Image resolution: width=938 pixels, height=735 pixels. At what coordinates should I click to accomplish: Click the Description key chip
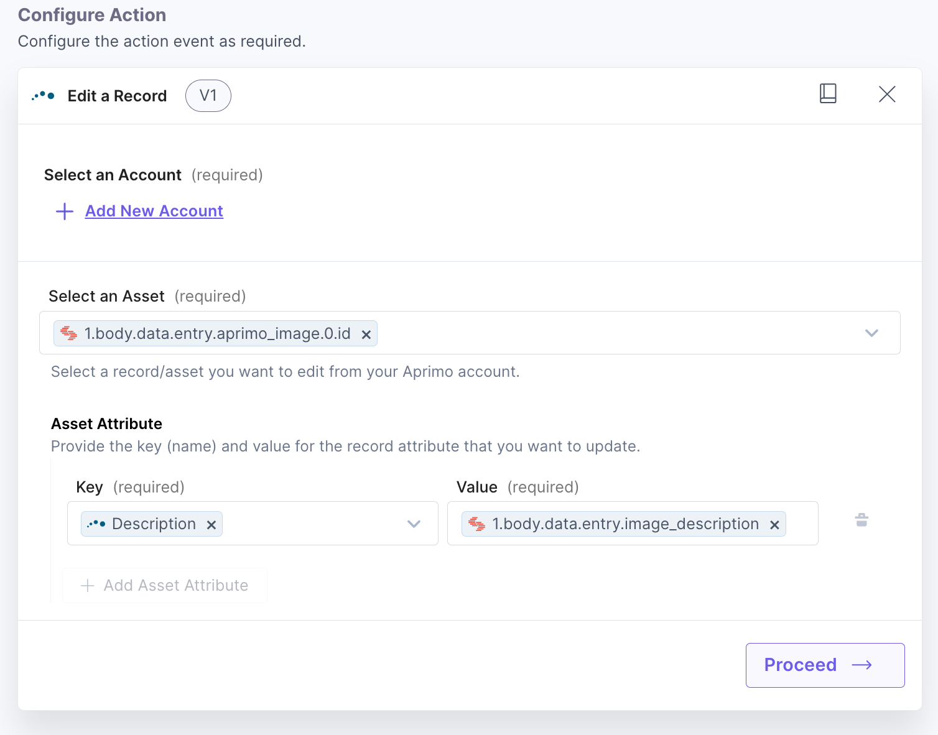tap(152, 524)
